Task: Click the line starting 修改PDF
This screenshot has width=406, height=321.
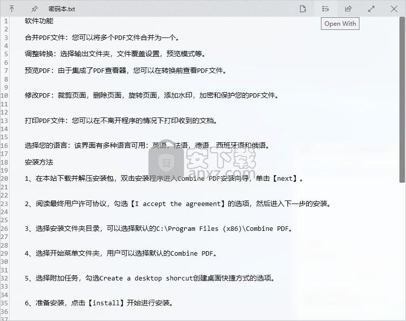Action: click(x=152, y=95)
